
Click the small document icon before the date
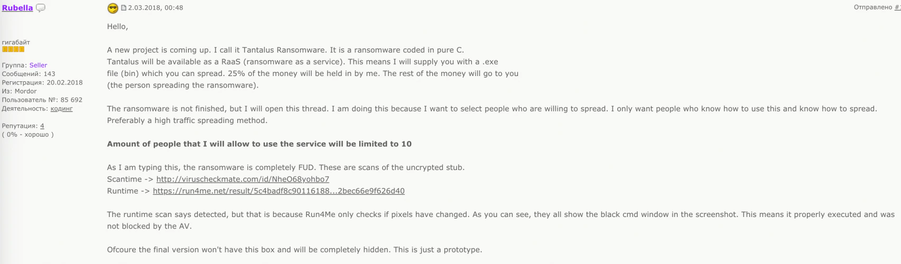124,8
